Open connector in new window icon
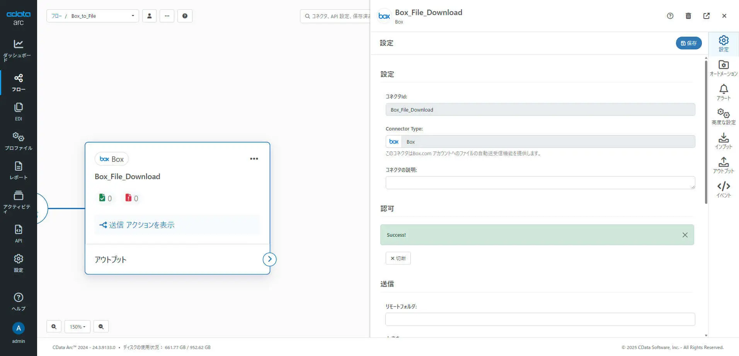The width and height of the screenshot is (739, 356). coord(707,16)
